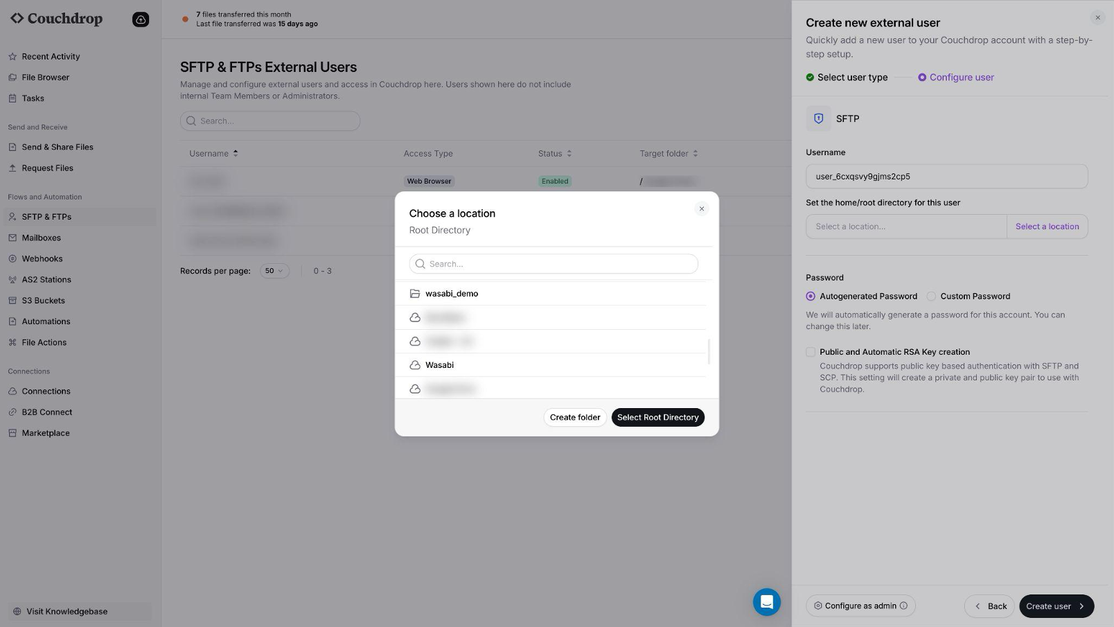
Task: Click the Configure user step
Action: click(x=956, y=78)
